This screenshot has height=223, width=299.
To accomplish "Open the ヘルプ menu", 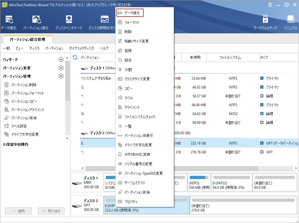I will point(104,48).
